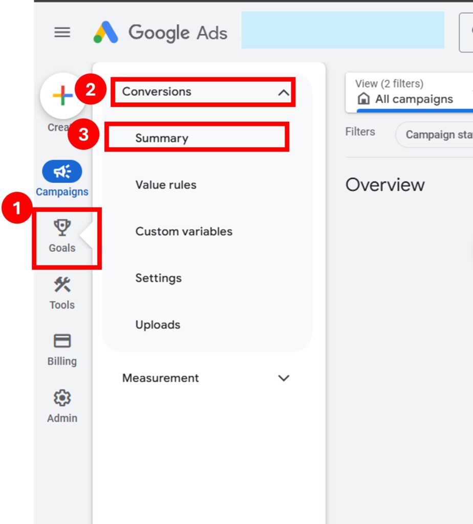Open the Admin gear section

point(62,407)
